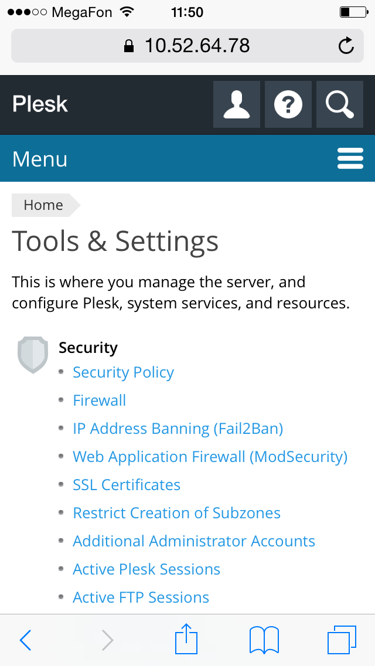Open Web Application Firewall (ModSecurity)
The height and width of the screenshot is (666, 375).
point(210,457)
